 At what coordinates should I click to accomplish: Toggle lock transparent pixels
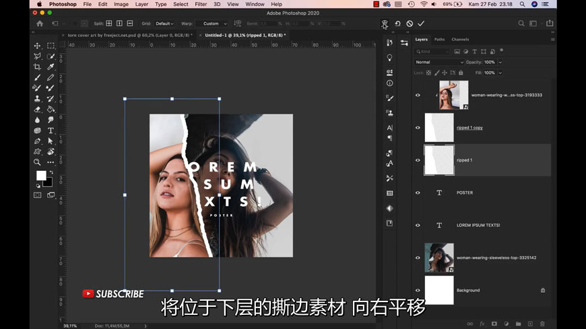click(428, 73)
